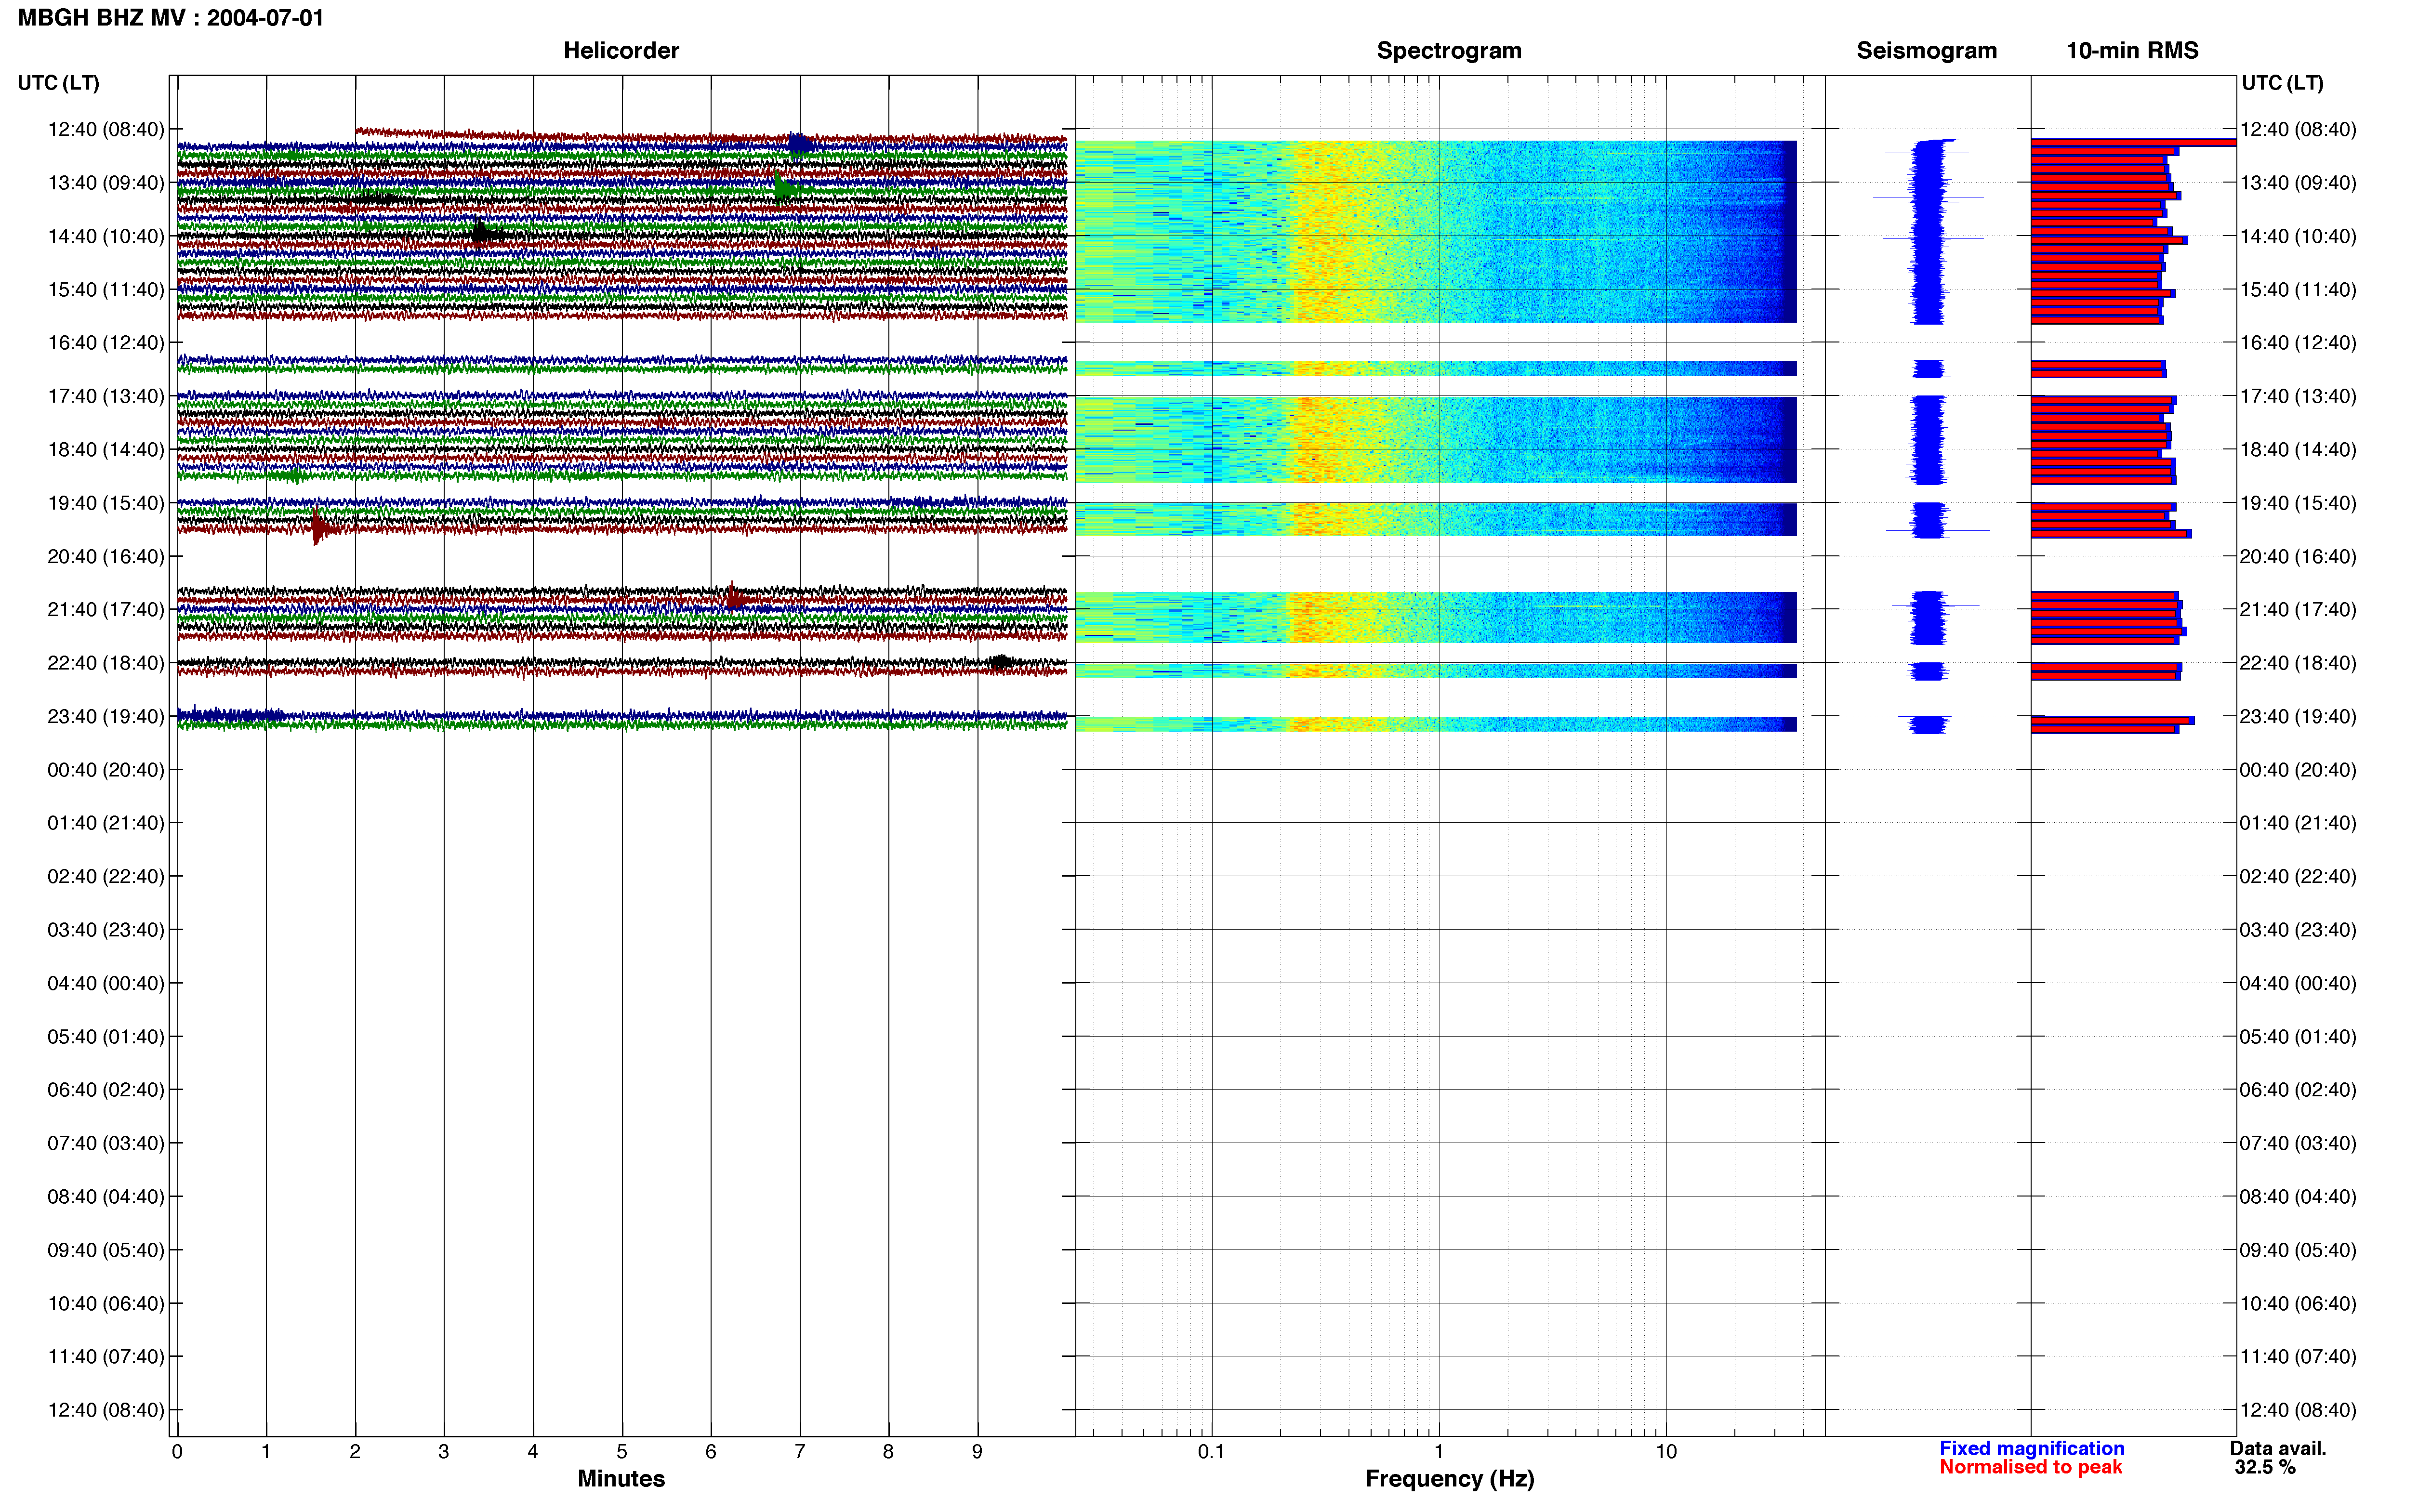Viewport: 2418px width, 1512px height.
Task: Click dark-red event near minute 6 above 21:40
Action: [736, 598]
